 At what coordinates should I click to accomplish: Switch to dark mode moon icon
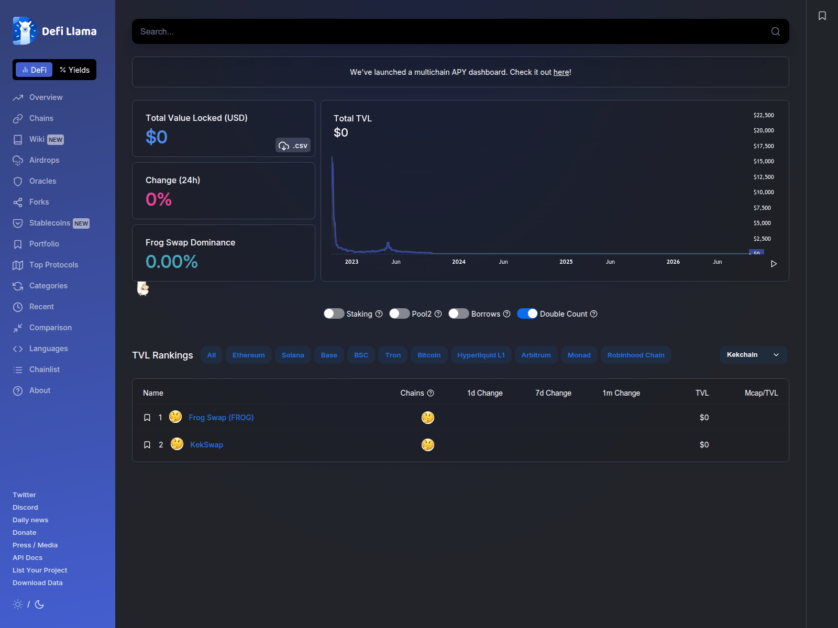[39, 604]
